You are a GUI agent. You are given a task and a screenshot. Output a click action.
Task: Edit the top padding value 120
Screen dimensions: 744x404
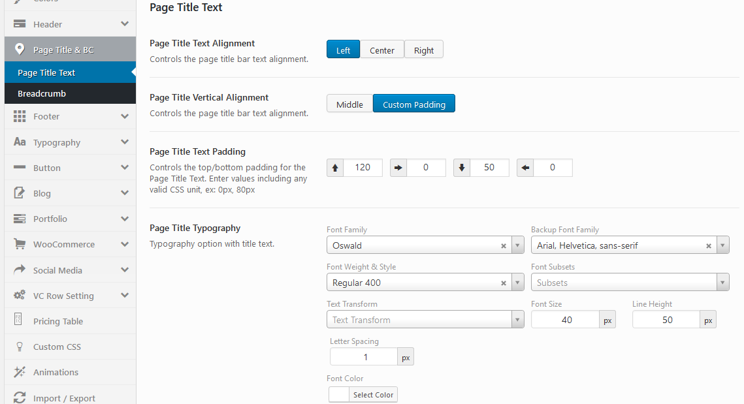[363, 167]
